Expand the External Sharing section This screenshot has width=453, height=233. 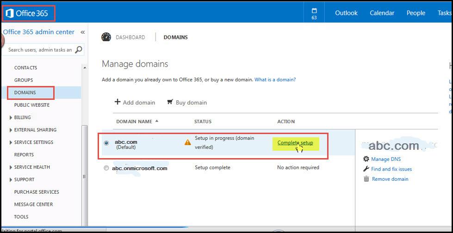point(11,129)
